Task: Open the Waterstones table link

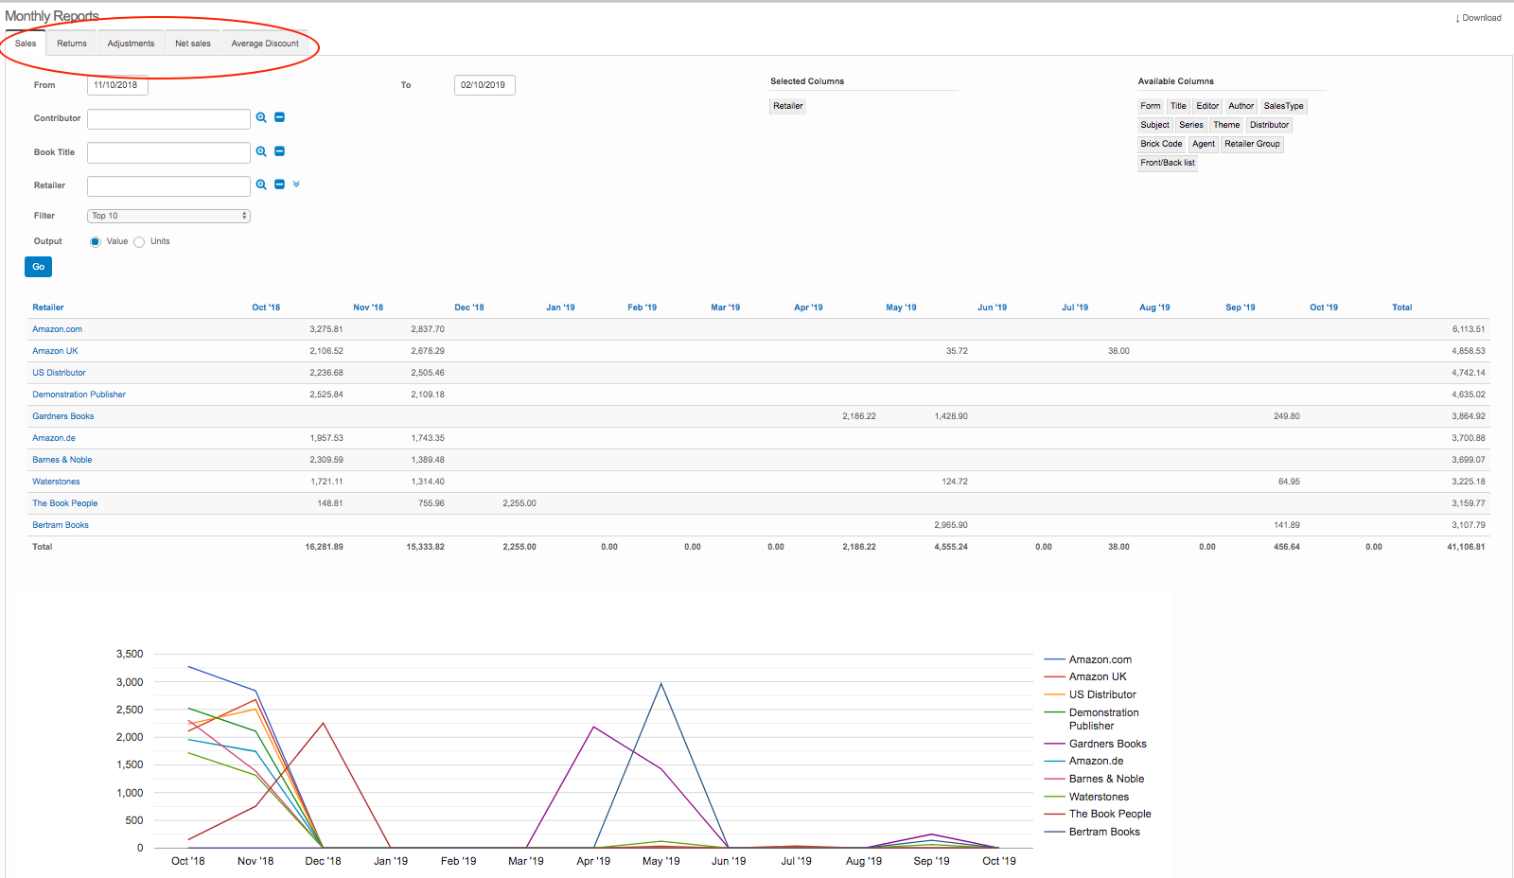Action: tap(56, 482)
